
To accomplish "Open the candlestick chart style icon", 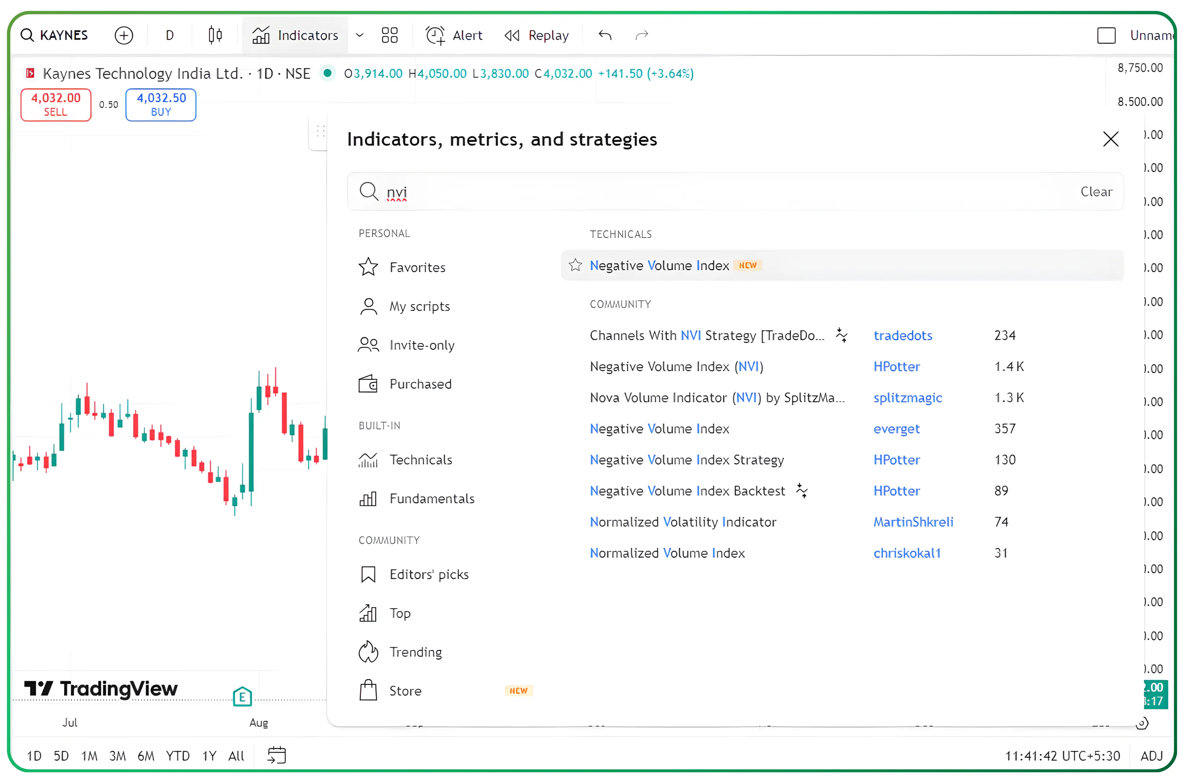I will (215, 35).
